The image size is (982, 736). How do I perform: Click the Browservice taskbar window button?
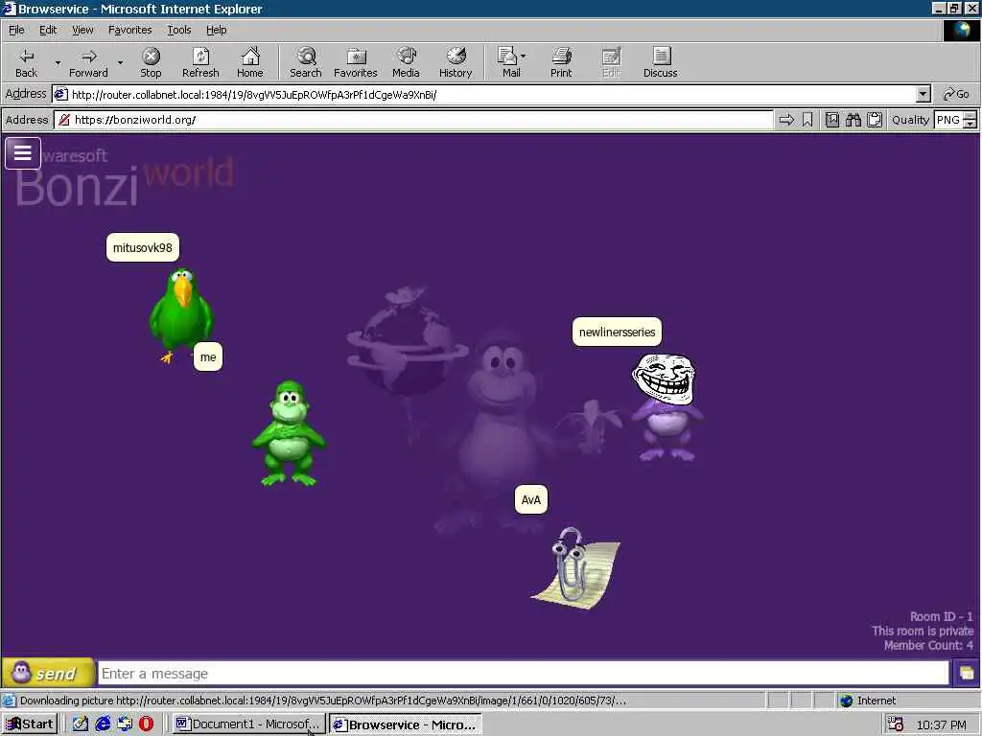(x=406, y=724)
